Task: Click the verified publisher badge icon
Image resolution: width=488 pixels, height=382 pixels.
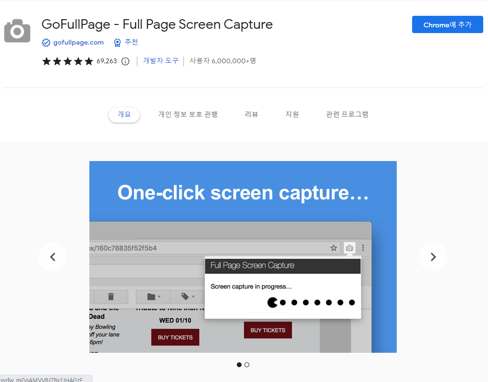Action: pyautogui.click(x=46, y=43)
